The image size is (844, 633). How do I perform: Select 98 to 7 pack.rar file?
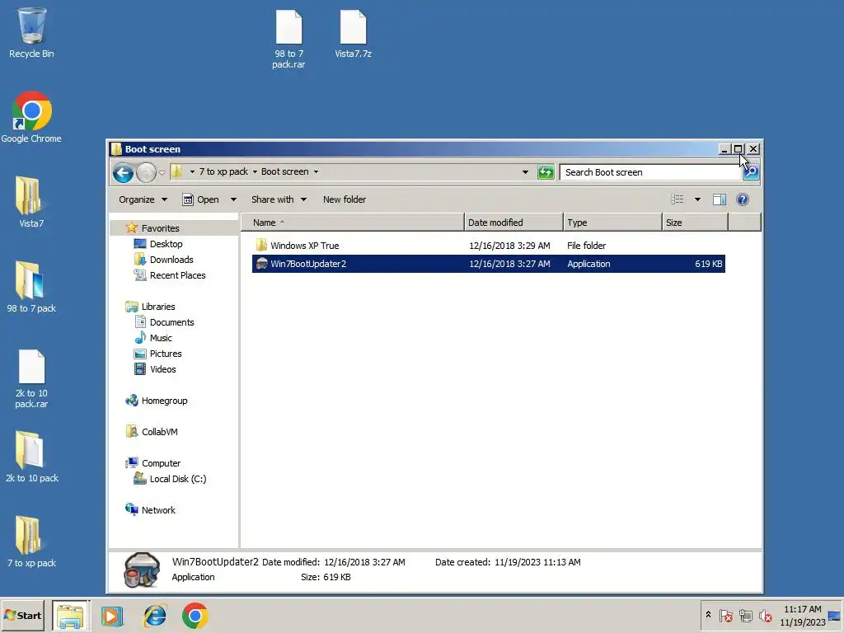point(288,40)
